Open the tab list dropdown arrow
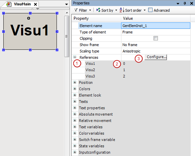Viewport: 195px width, 156px height. coord(66,4)
